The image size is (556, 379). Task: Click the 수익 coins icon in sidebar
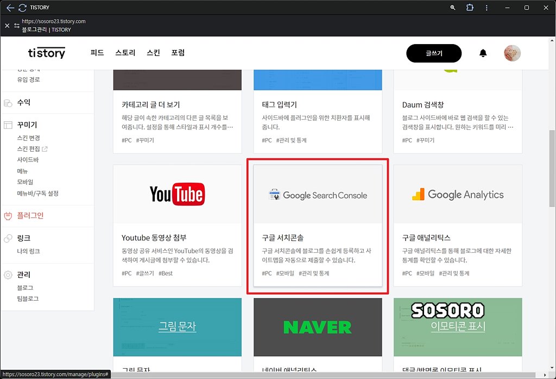tap(8, 103)
